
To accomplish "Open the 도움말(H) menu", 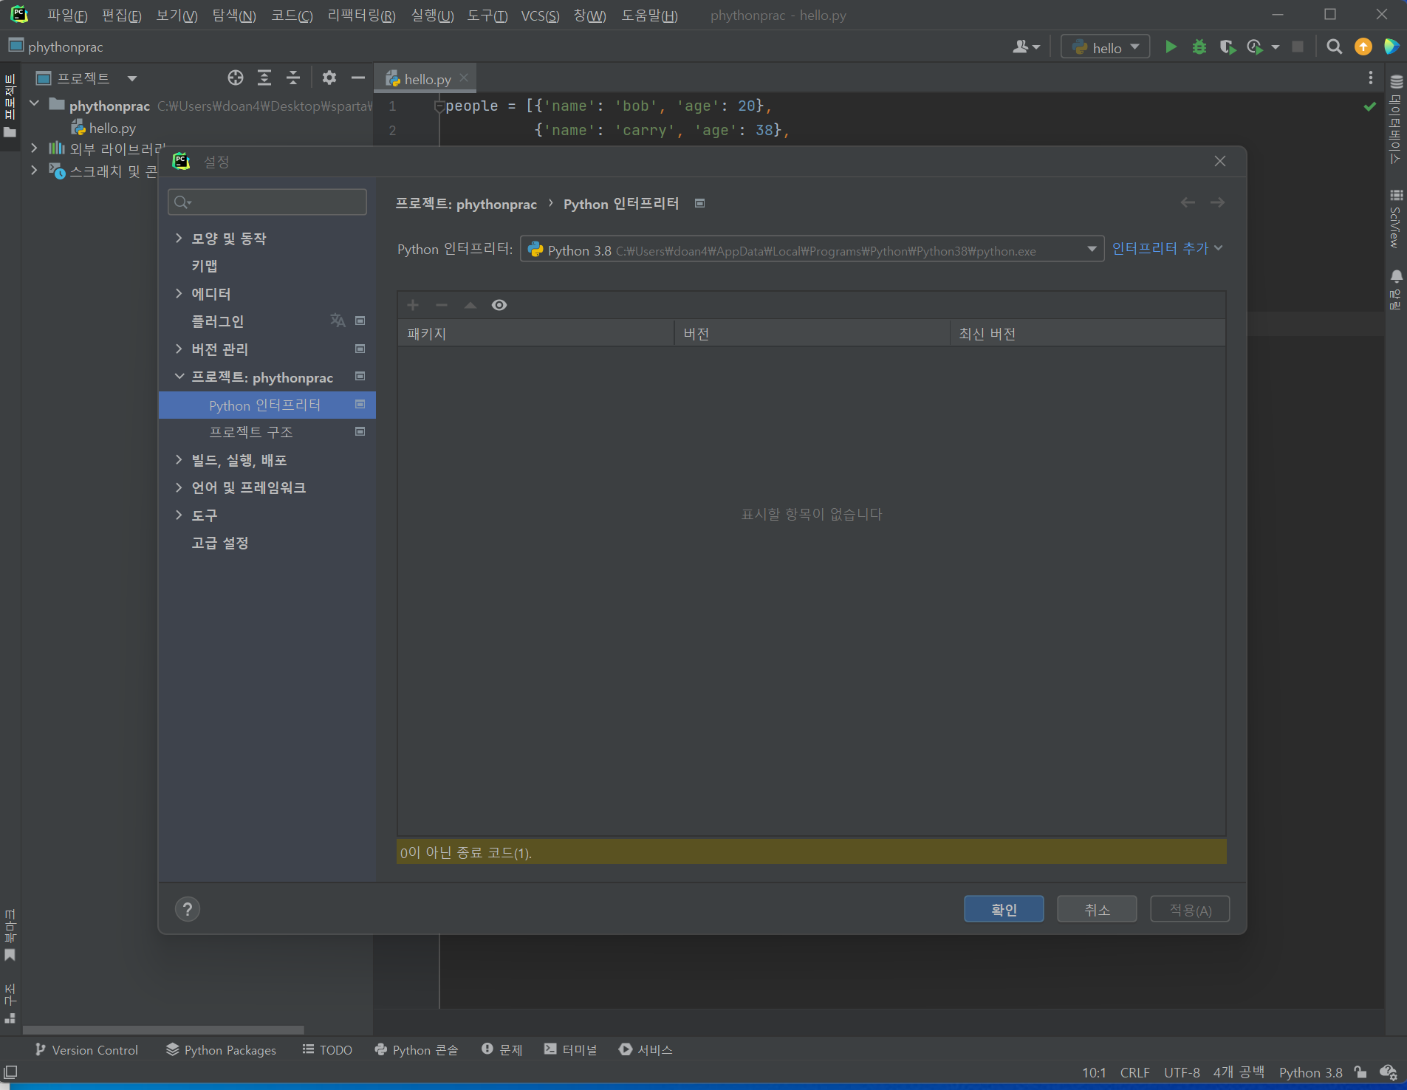I will pos(650,16).
